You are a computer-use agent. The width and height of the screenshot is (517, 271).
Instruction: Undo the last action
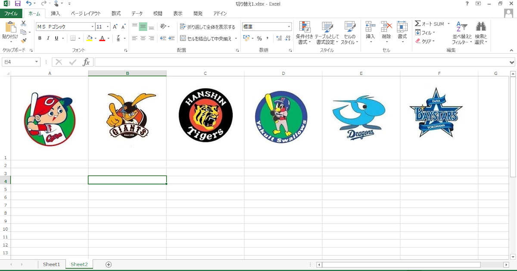click(x=28, y=3)
